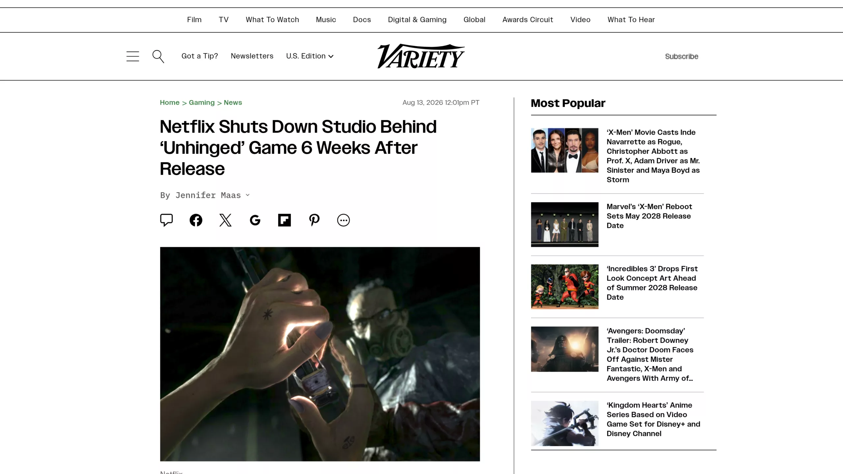Open Awards Circuit section
This screenshot has width=843, height=474.
(528, 20)
